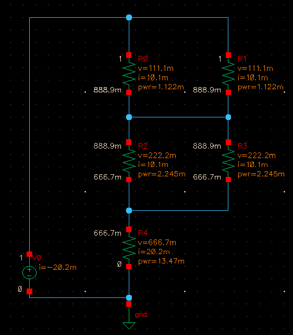Click R2's pwr=2.245m annotation
Image resolution: width=293 pixels, height=335 pixels.
point(162,174)
